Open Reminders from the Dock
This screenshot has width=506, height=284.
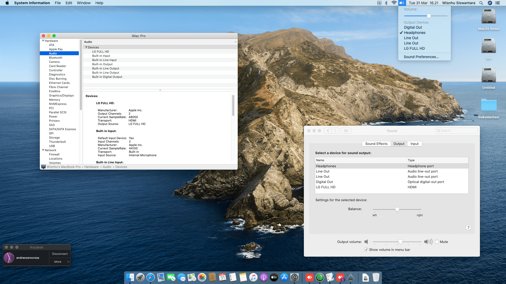pos(233,277)
